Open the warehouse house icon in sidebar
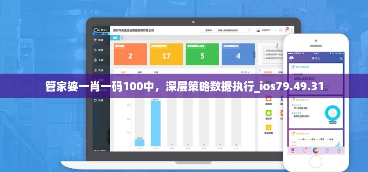Viewport: 368px width, 172px height. [x=95, y=60]
